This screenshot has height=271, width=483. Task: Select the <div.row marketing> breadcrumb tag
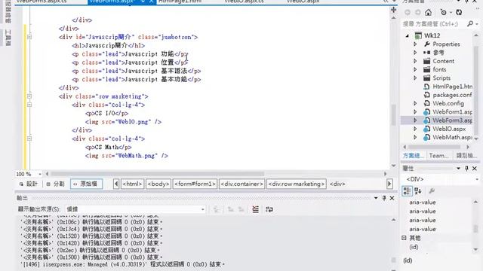297,184
